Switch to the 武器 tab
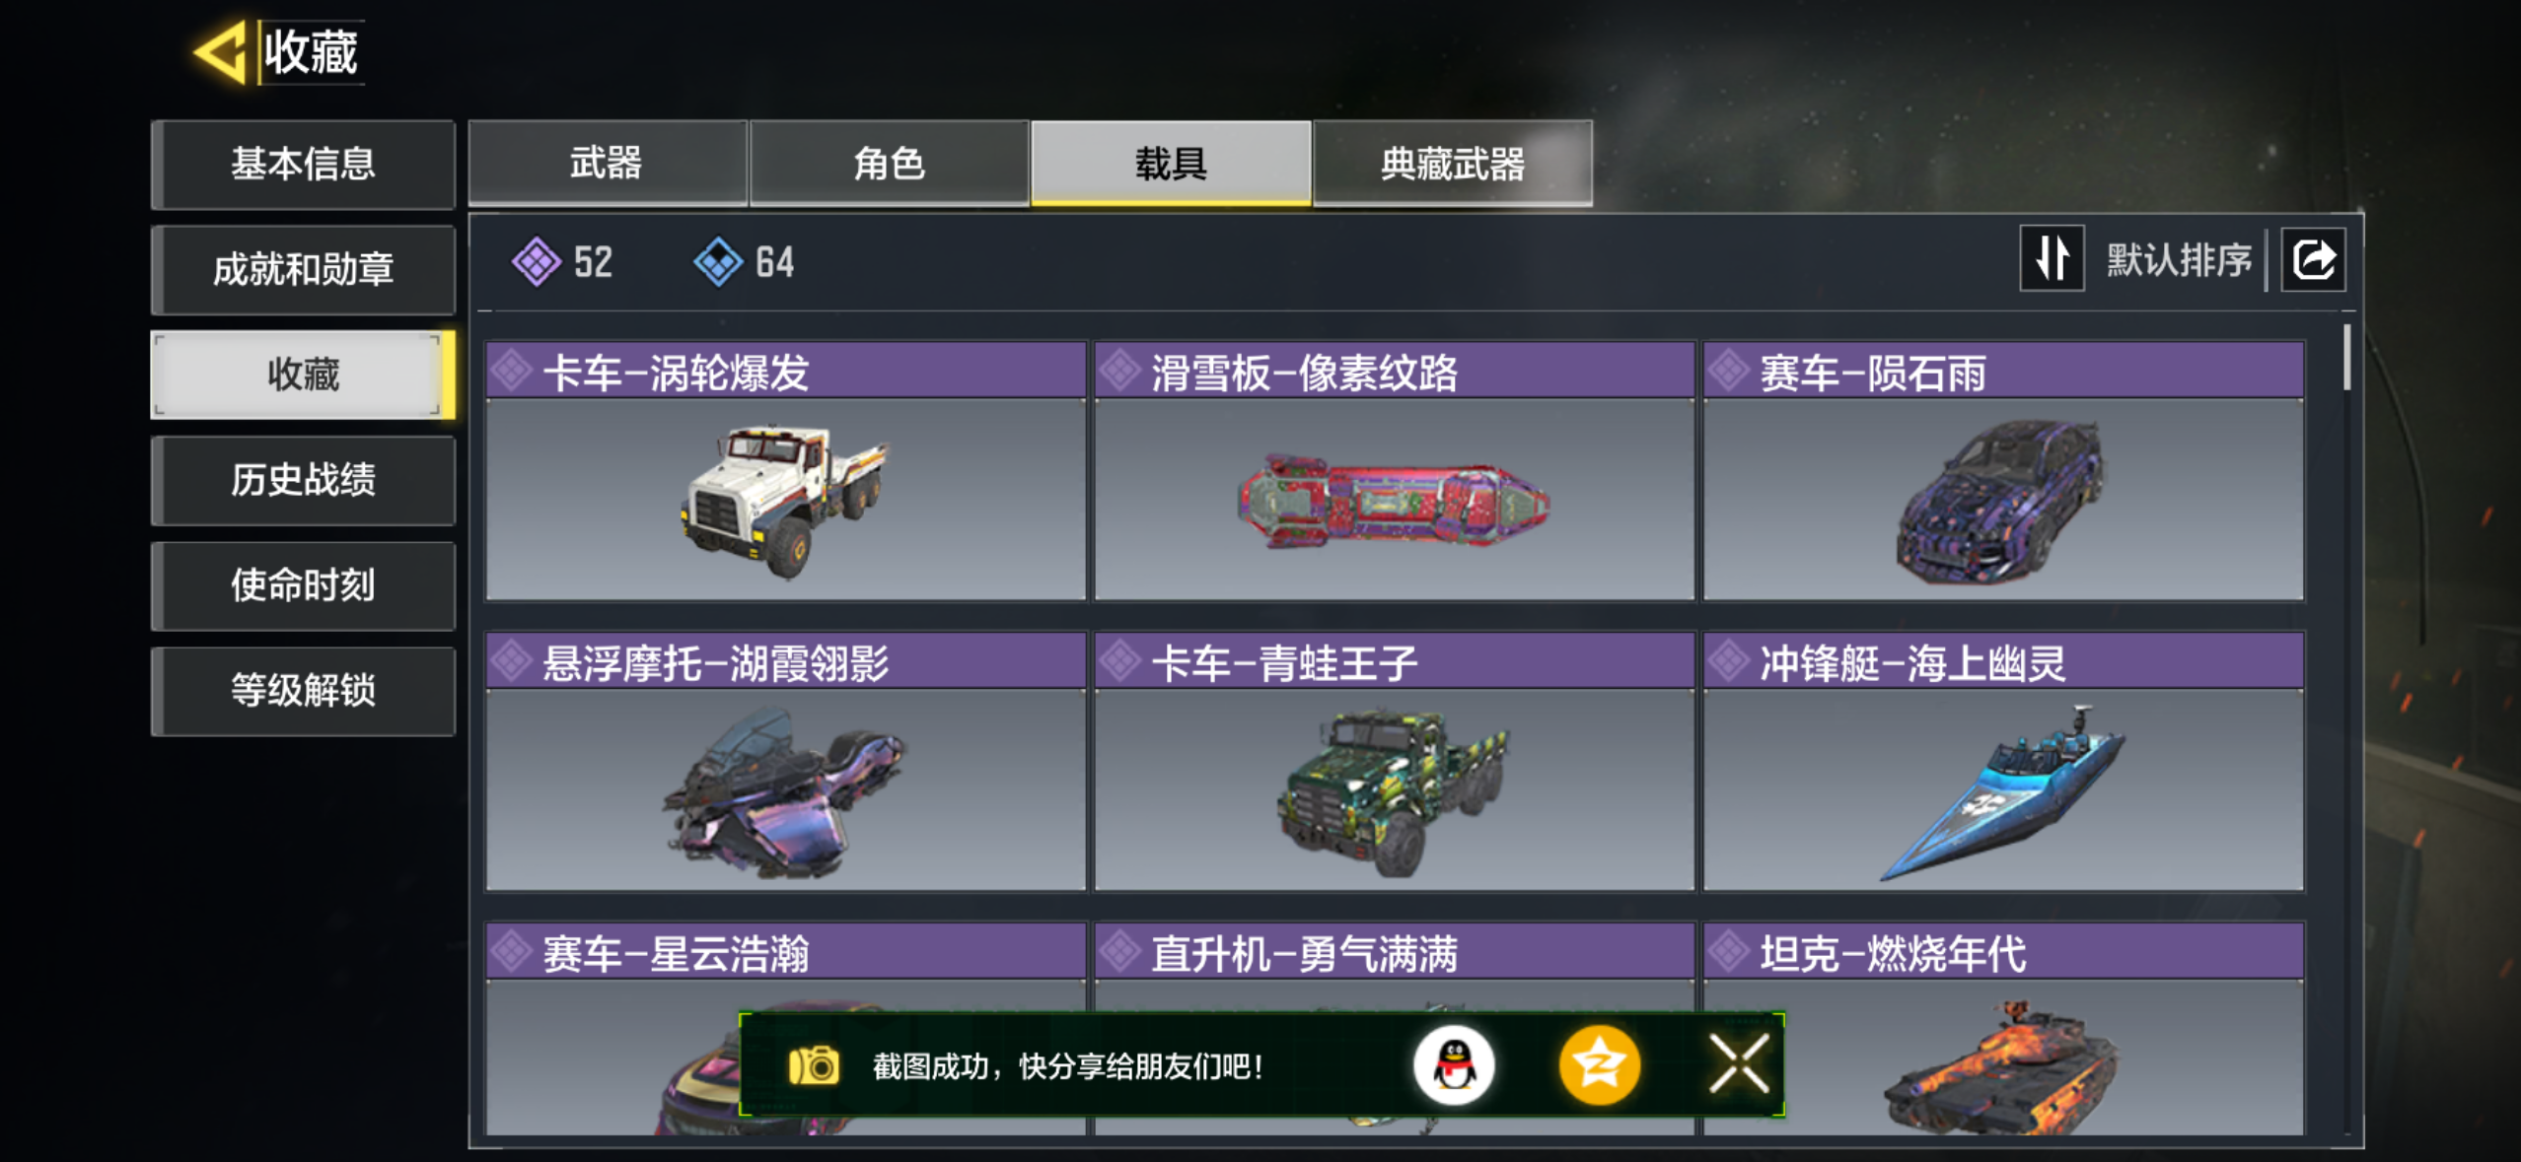The width and height of the screenshot is (2521, 1162). pyautogui.click(x=608, y=163)
